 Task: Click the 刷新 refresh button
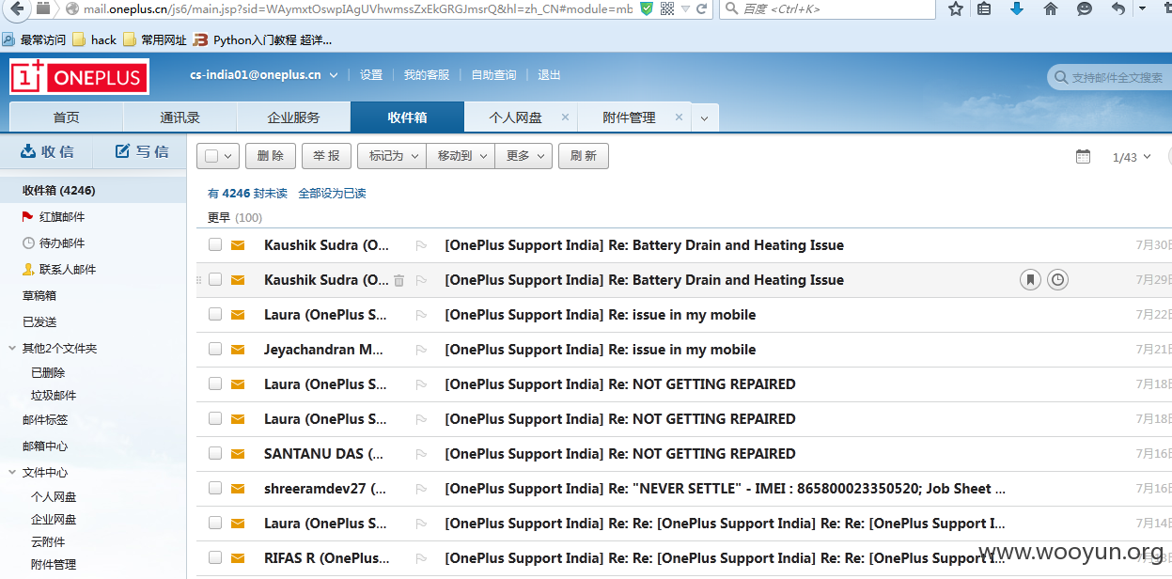[584, 156]
